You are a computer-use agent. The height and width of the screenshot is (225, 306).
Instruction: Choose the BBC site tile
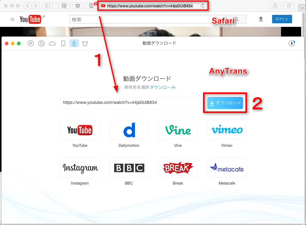coord(129,168)
